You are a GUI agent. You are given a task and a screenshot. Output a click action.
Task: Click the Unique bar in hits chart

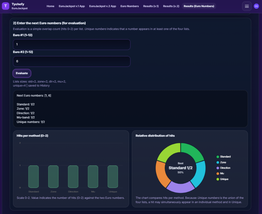pos(113,177)
